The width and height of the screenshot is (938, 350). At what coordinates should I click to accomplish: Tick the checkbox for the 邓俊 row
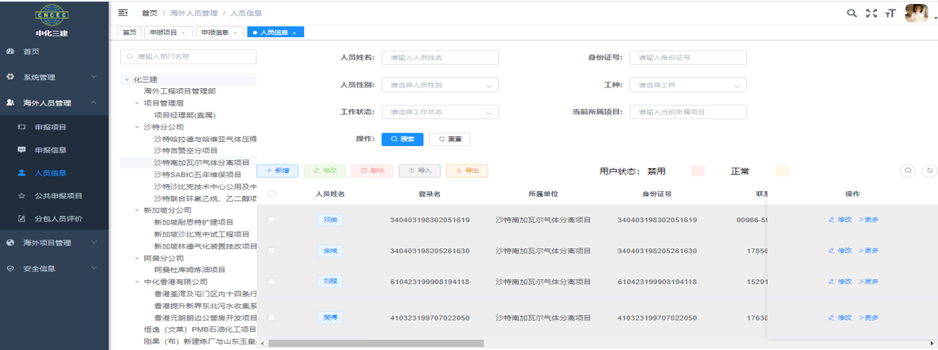[272, 220]
